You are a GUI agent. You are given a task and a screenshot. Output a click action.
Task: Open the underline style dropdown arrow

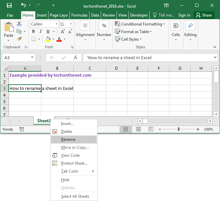[54, 31]
